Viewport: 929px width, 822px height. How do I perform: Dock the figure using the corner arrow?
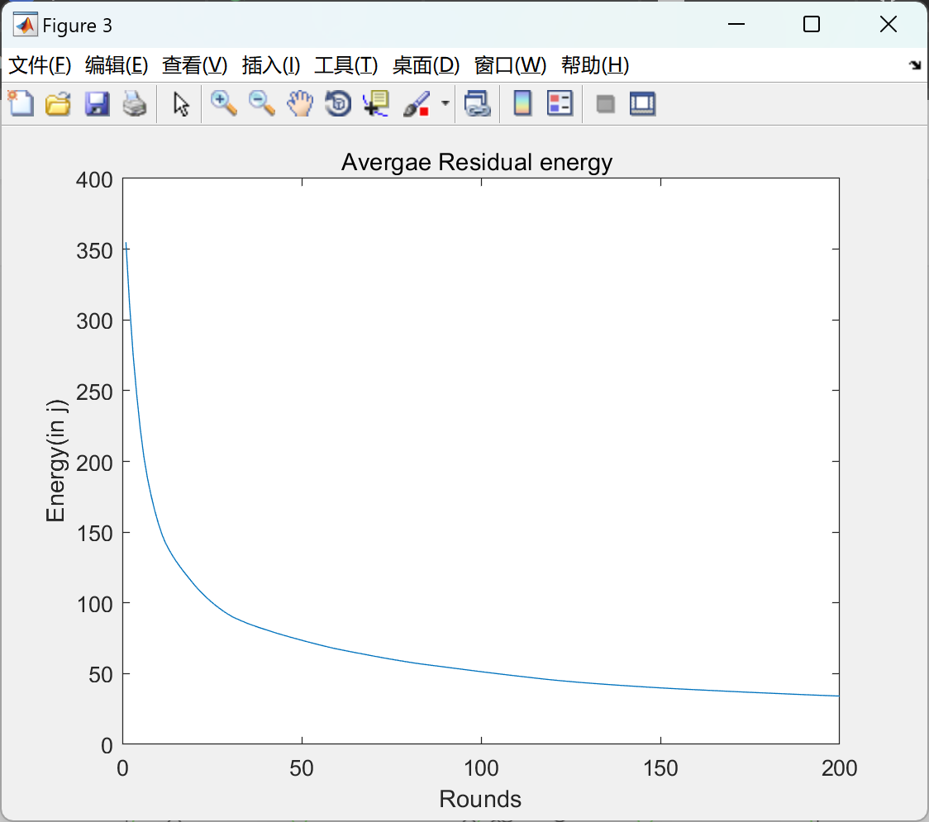pos(916,64)
